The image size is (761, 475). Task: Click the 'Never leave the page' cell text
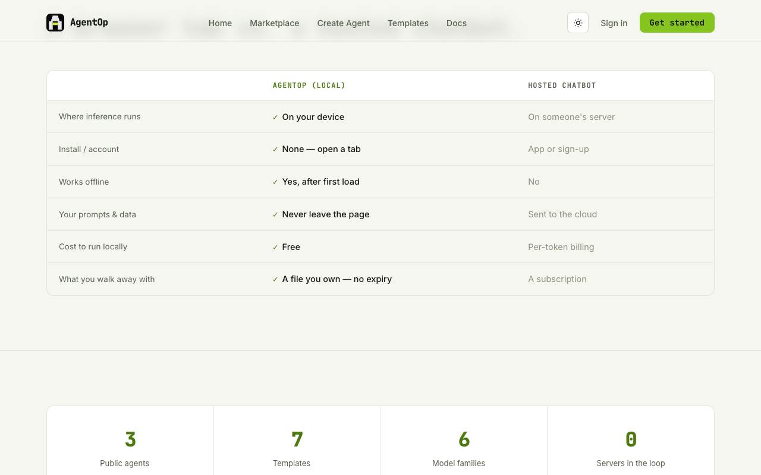(x=326, y=214)
